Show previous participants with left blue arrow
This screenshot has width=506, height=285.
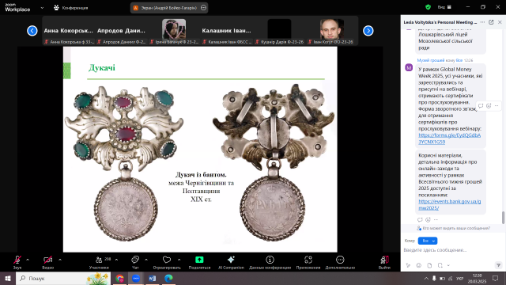coord(32,31)
